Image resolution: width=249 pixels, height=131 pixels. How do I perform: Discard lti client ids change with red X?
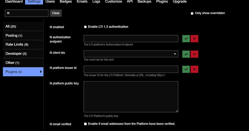pos(194,54)
